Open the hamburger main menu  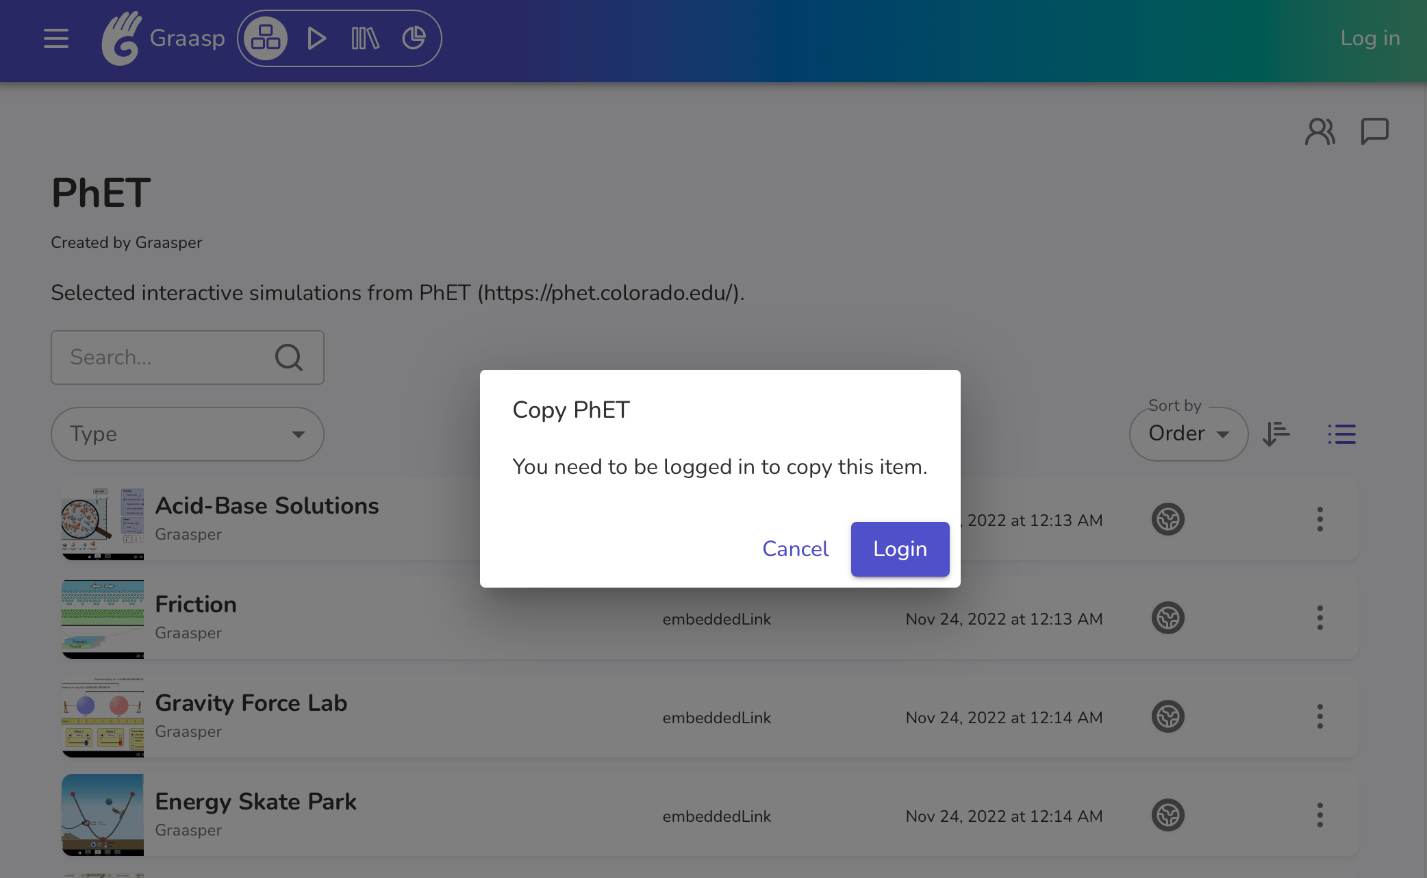click(x=56, y=38)
